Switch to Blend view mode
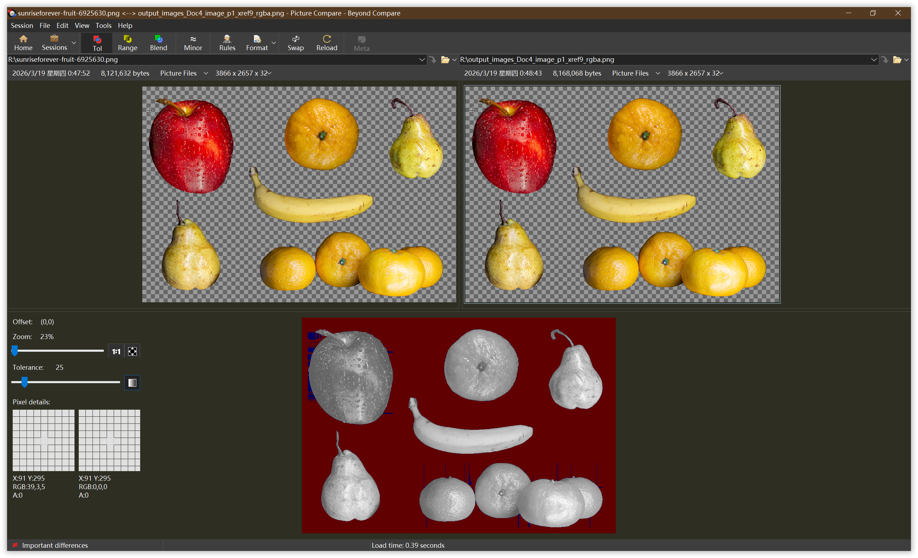Viewport: 918px width, 558px height. tap(158, 42)
